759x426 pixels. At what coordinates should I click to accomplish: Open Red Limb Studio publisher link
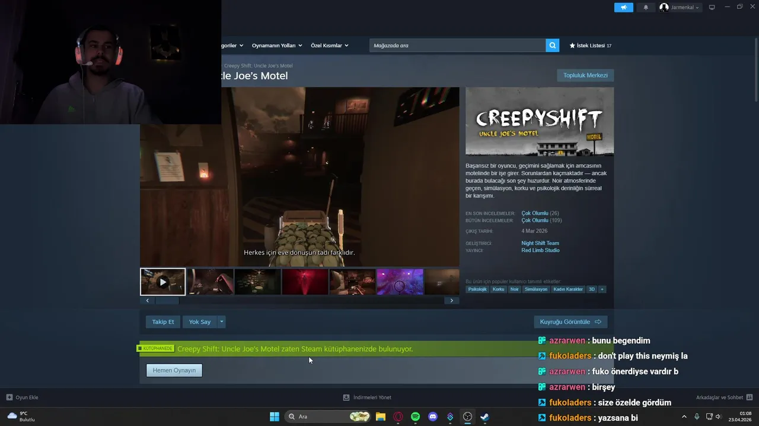pos(540,250)
